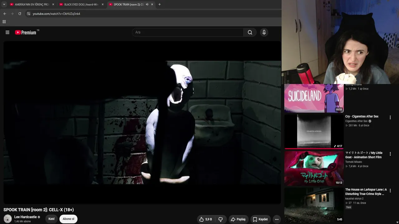The image size is (399, 224).
Task: Expand the browser tab search dropdown
Action: [4, 4]
